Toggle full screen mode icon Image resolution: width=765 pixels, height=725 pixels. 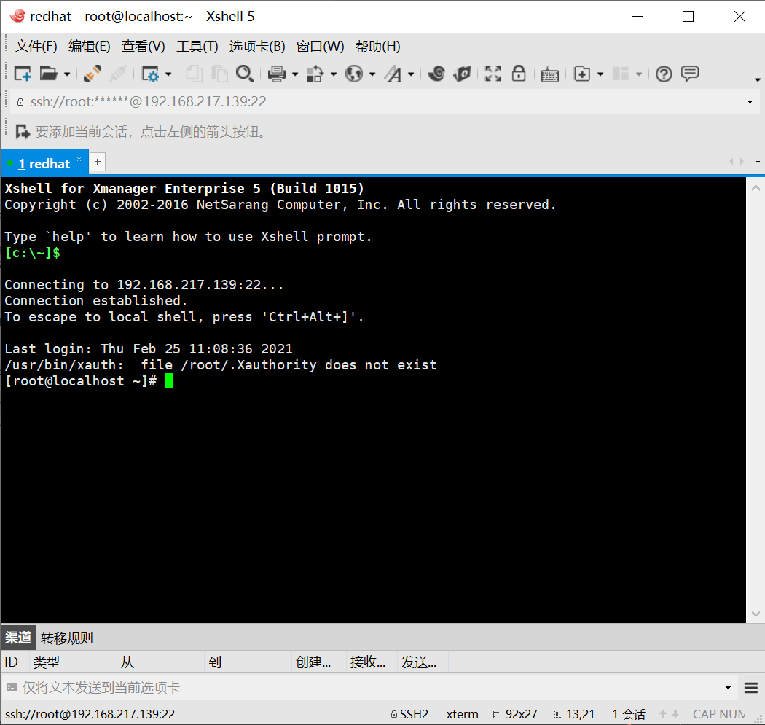coord(493,74)
